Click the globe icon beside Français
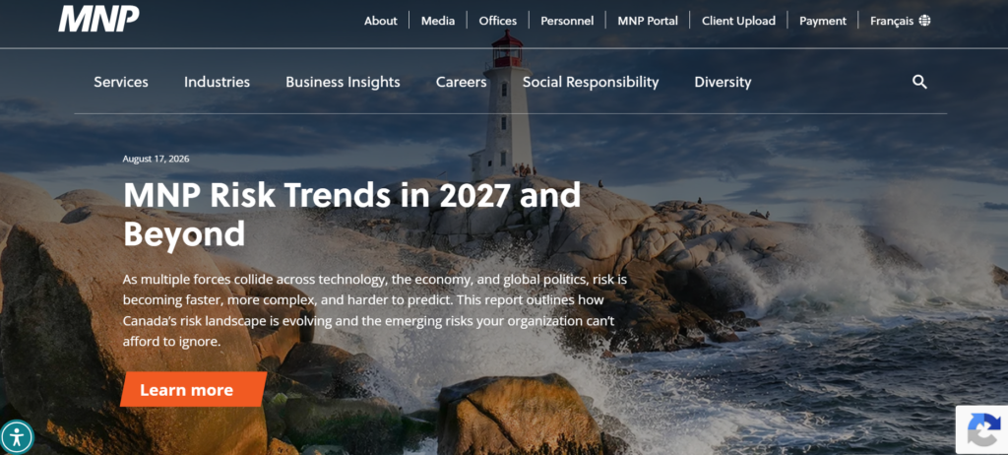 click(x=924, y=21)
